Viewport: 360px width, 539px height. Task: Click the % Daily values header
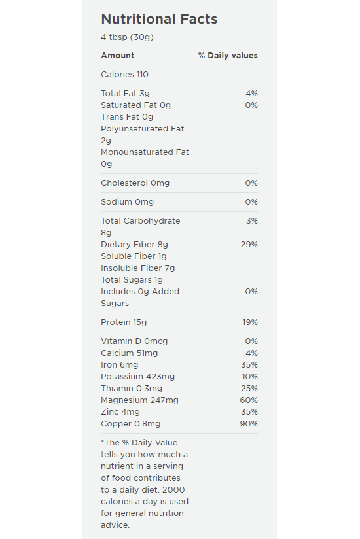[x=228, y=56]
